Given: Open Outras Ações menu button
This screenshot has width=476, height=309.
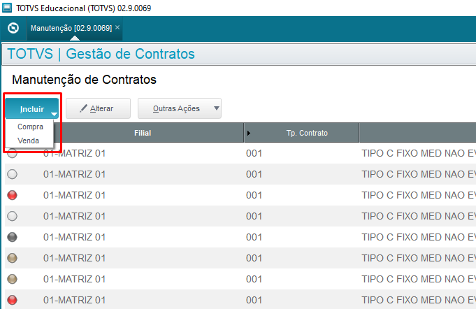Looking at the screenshot, I should tap(180, 108).
